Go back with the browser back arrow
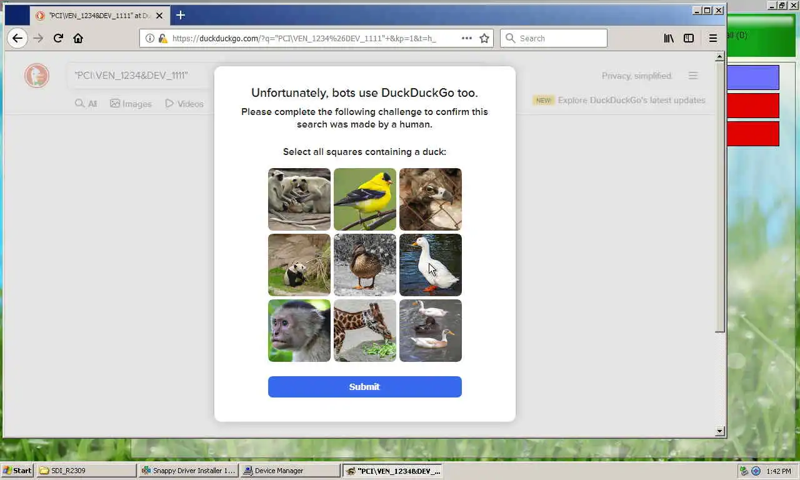Image resolution: width=800 pixels, height=480 pixels. (x=17, y=38)
